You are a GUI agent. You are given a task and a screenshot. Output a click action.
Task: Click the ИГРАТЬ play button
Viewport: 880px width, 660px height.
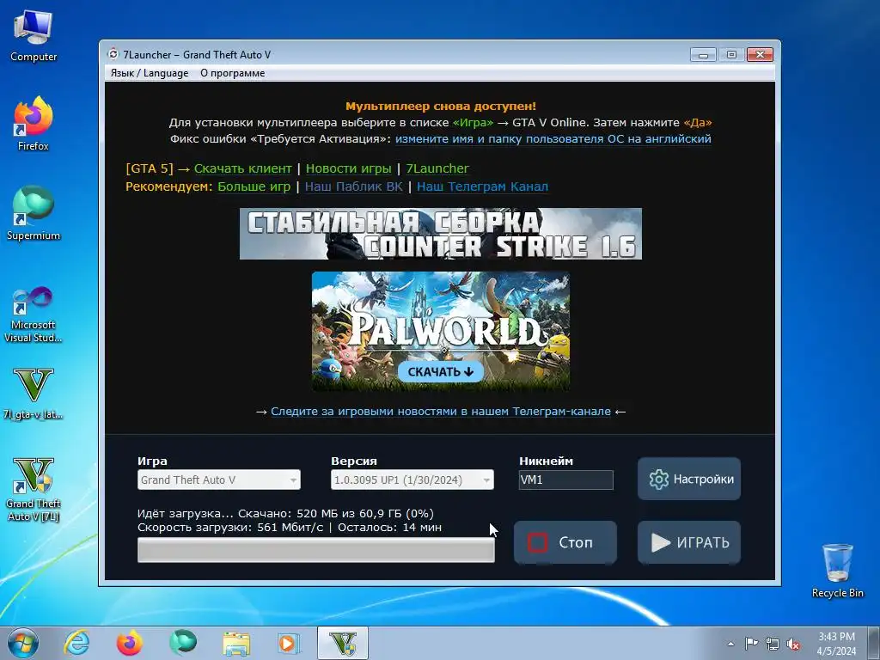688,542
